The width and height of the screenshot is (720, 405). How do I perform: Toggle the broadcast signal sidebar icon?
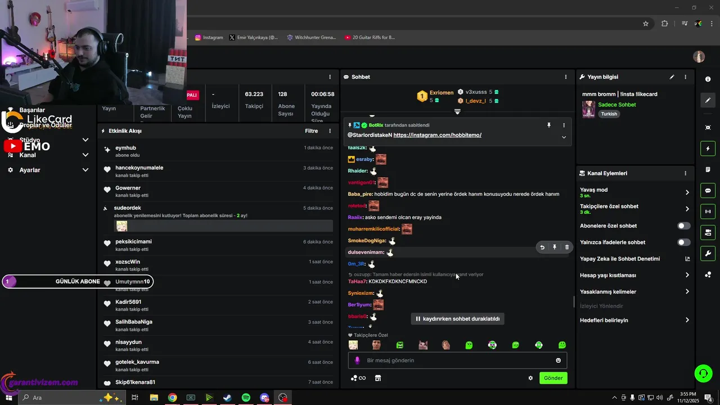pos(708,211)
